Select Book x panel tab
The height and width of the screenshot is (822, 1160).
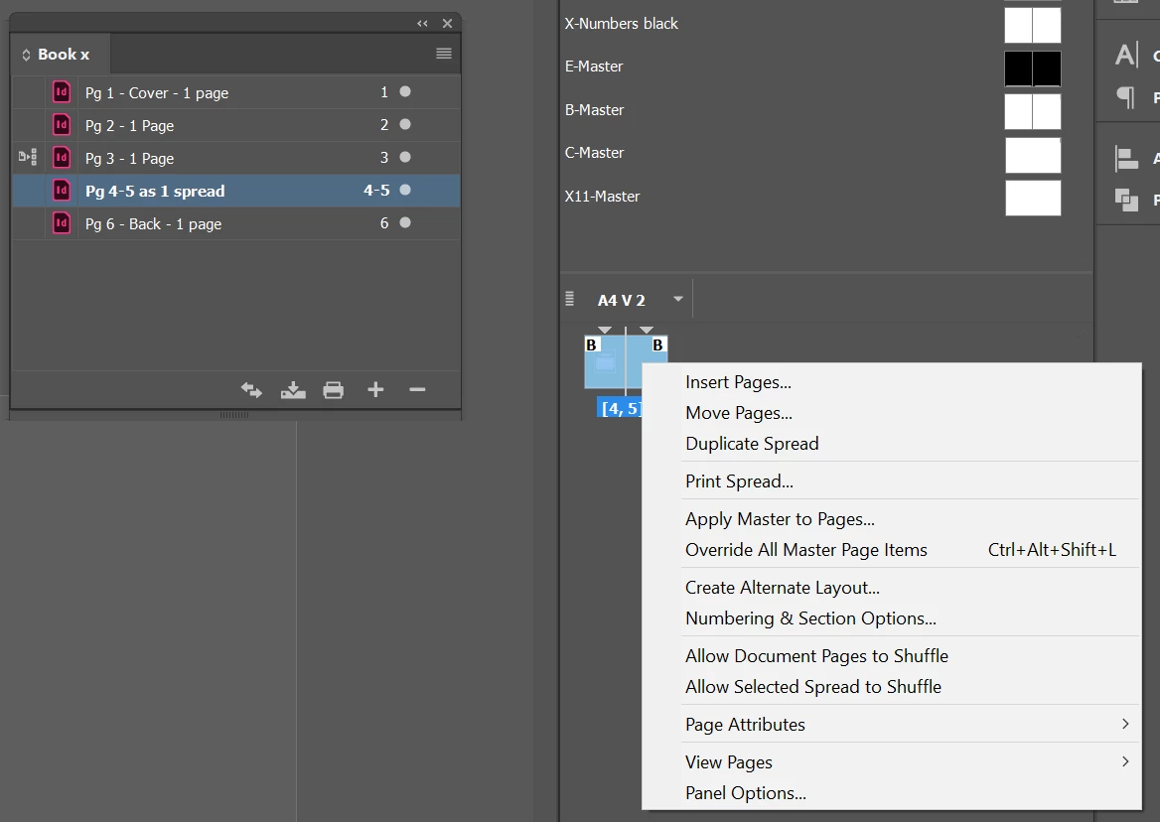(x=63, y=55)
